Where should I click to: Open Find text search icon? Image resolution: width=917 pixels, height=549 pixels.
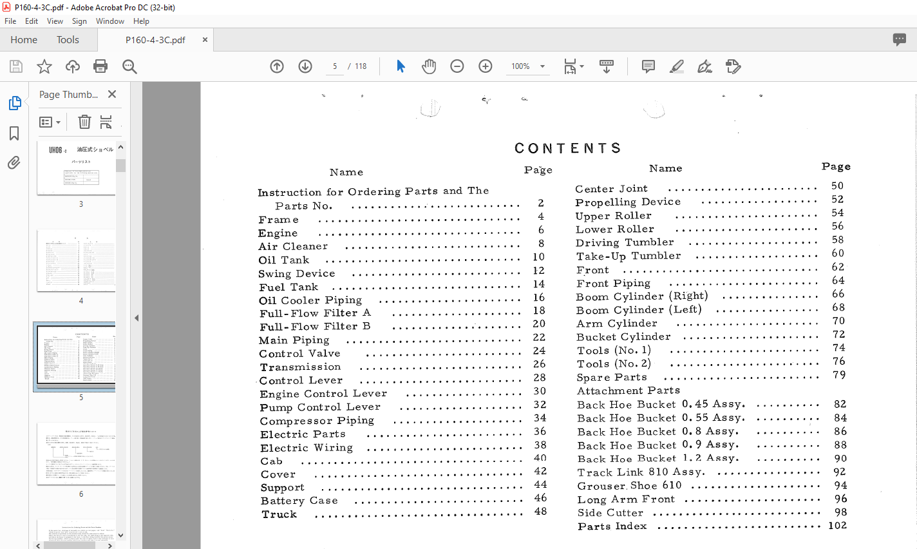pos(129,66)
